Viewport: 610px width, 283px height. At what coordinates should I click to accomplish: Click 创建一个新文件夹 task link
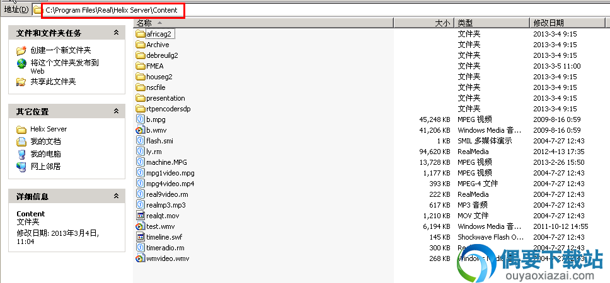[60, 50]
